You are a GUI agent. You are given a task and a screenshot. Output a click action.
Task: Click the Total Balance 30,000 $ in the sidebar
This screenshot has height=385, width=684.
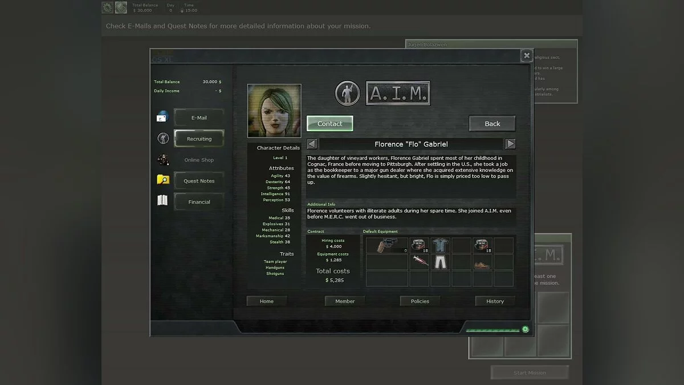212,82
